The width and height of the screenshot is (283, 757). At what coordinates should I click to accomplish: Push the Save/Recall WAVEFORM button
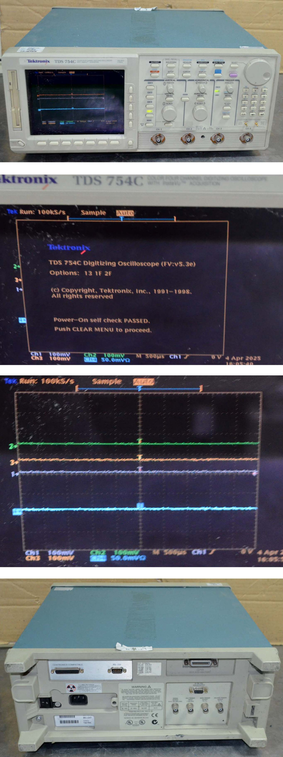[171, 66]
